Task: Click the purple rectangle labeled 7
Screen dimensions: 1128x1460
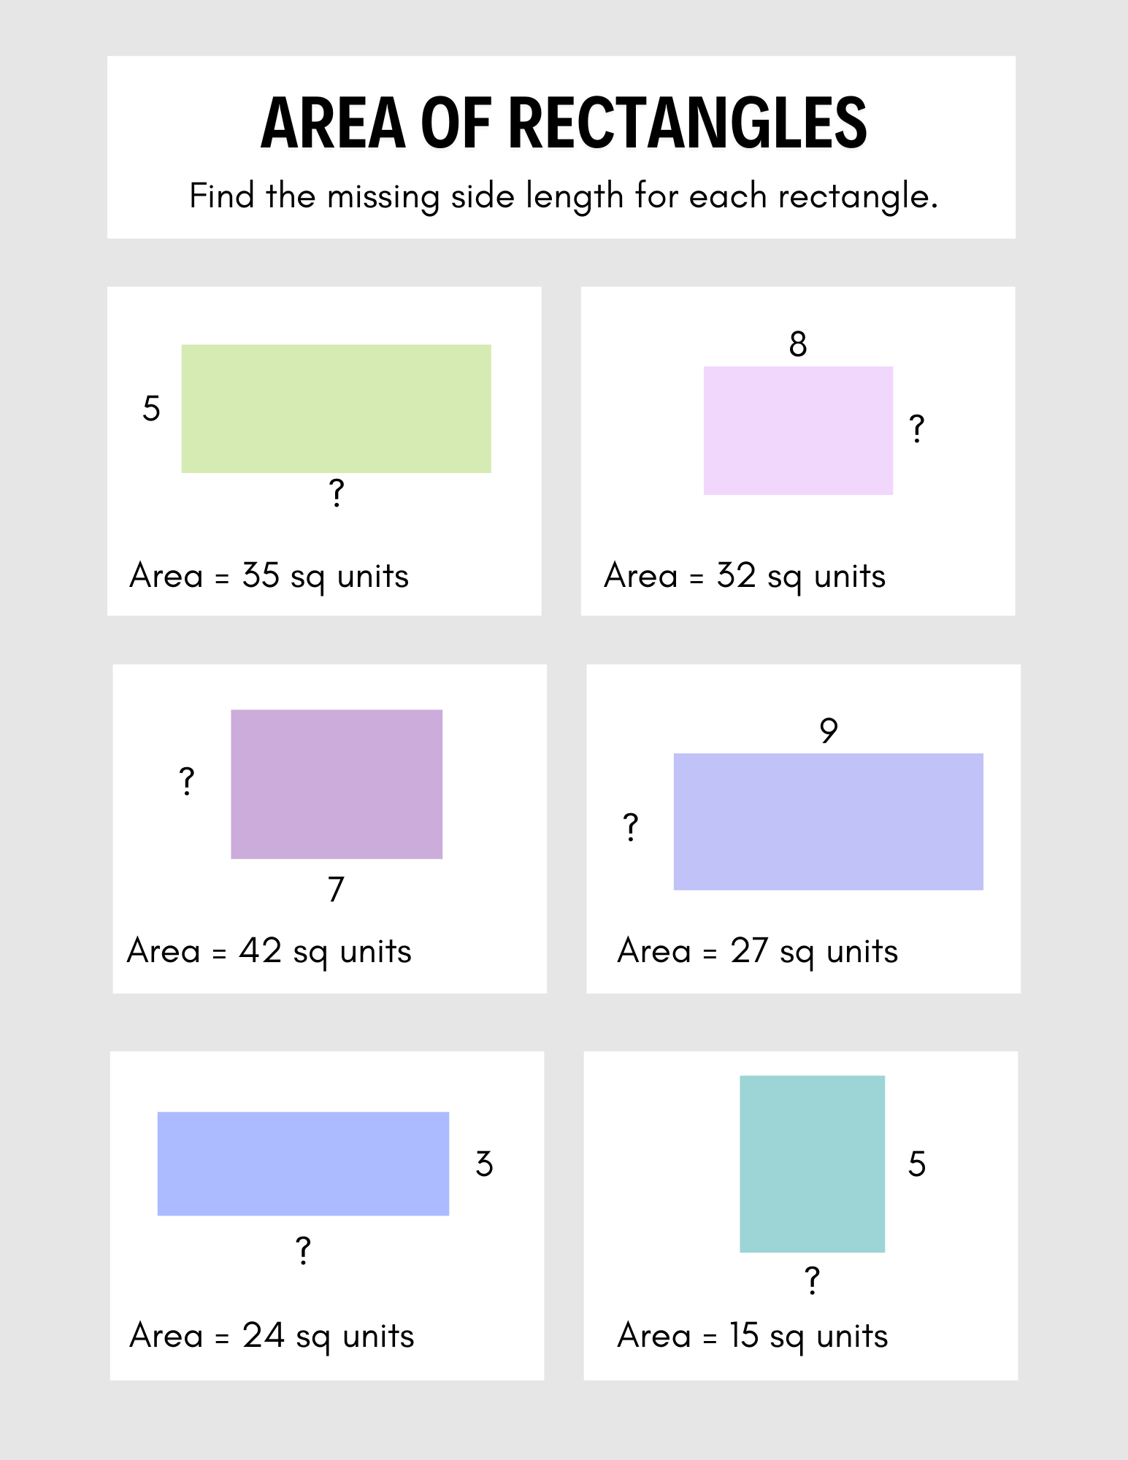Action: tap(337, 784)
